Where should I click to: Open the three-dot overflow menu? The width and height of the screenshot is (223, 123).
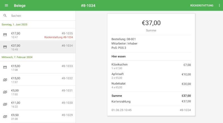click(x=219, y=6)
